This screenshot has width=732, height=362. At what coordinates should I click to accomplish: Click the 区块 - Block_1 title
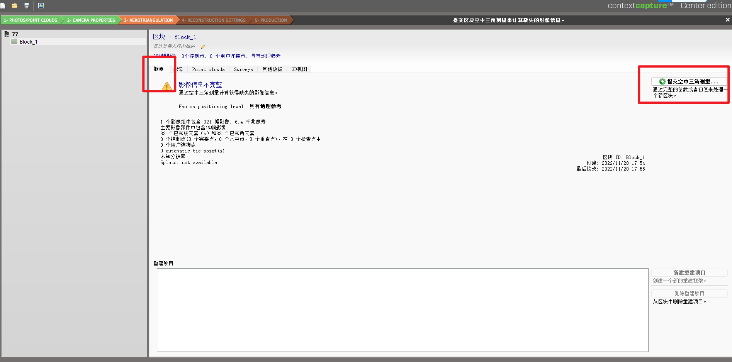175,37
